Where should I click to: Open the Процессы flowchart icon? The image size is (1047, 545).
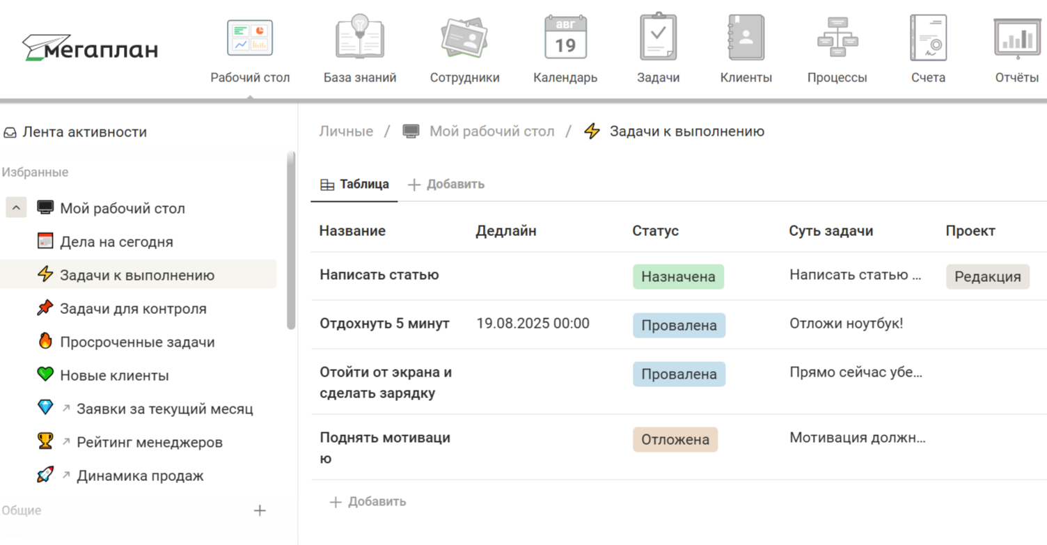pos(837,39)
